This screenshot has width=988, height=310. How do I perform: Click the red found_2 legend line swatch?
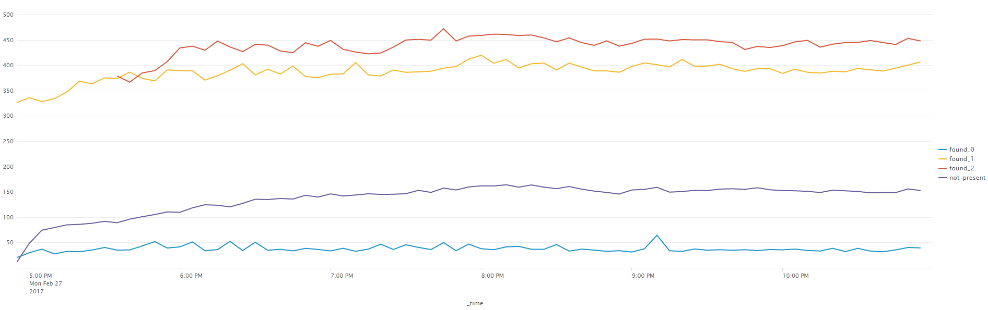pyautogui.click(x=943, y=168)
